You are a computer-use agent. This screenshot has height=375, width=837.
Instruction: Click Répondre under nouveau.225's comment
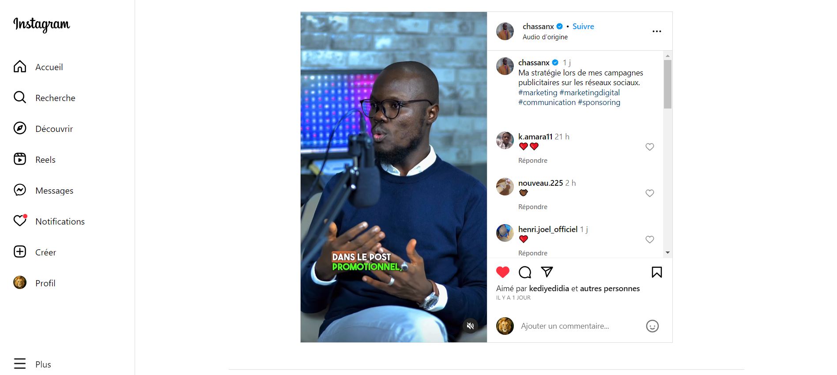tap(533, 207)
